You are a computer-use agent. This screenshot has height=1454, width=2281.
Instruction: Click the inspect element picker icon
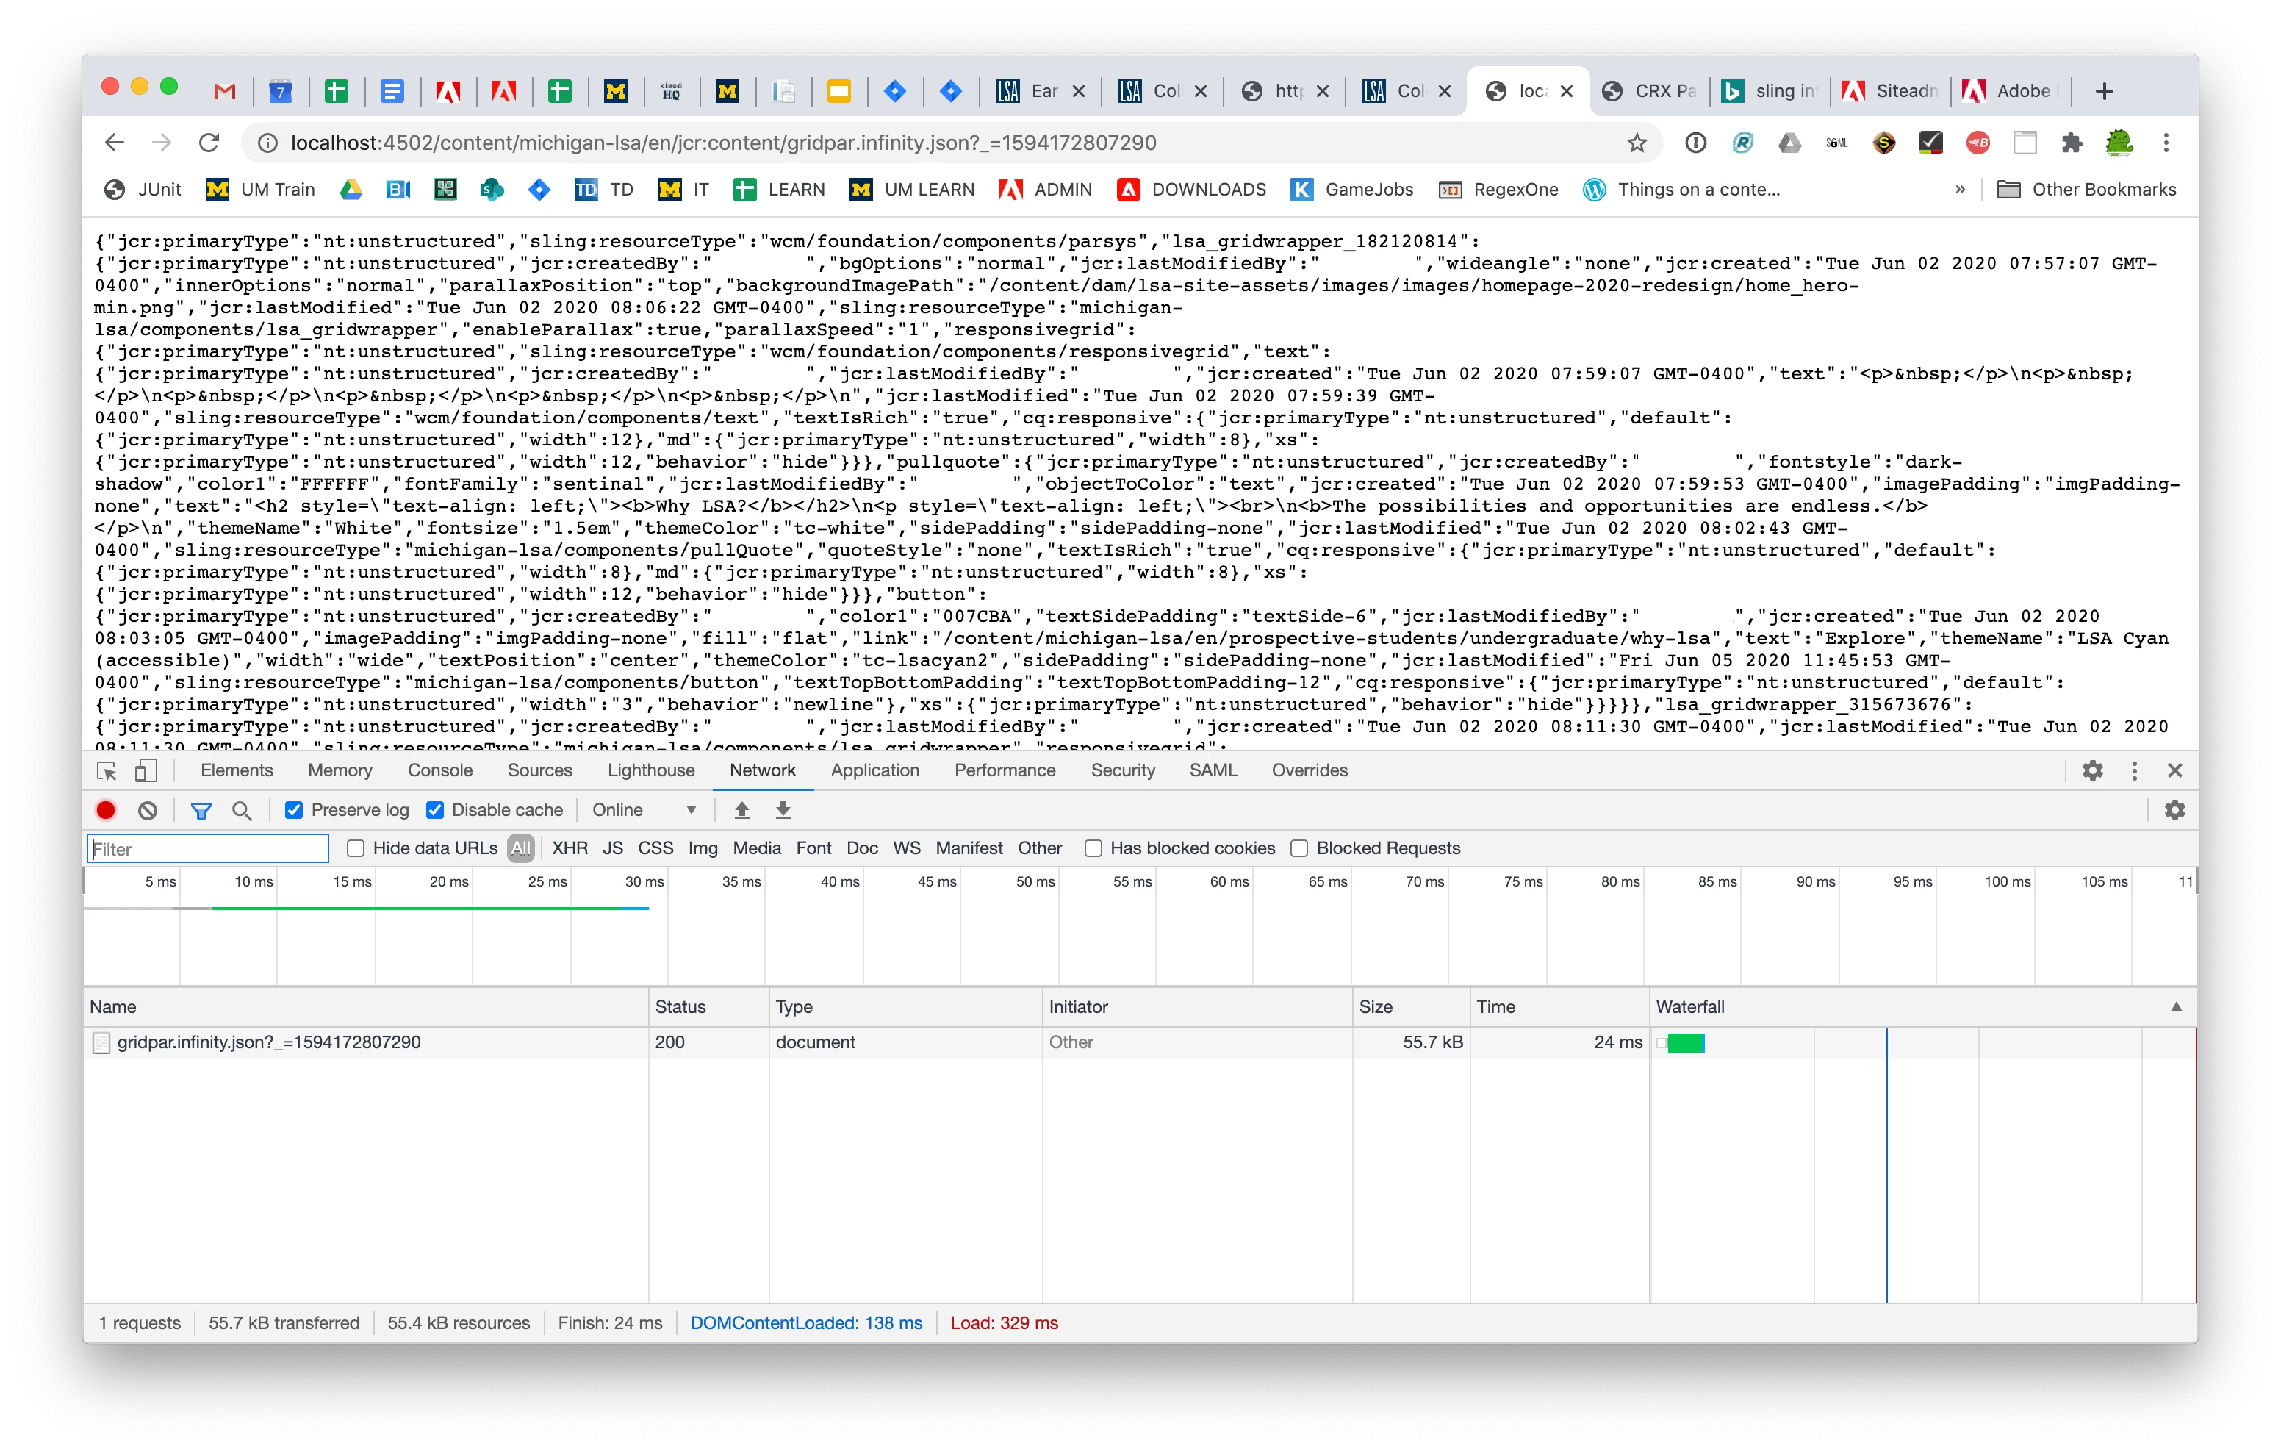click(x=107, y=770)
